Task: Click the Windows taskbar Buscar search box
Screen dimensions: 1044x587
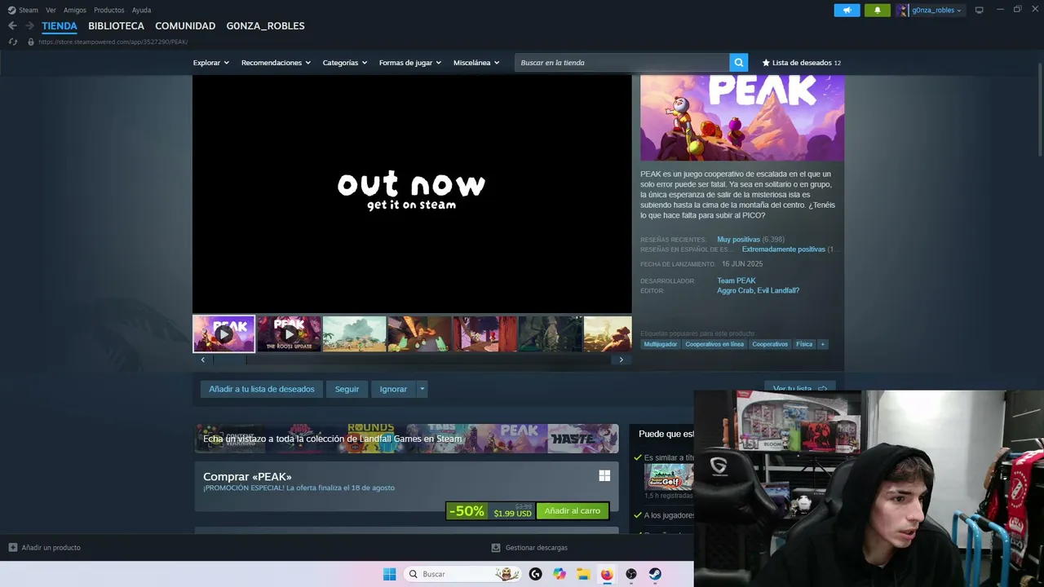Action: 463,574
